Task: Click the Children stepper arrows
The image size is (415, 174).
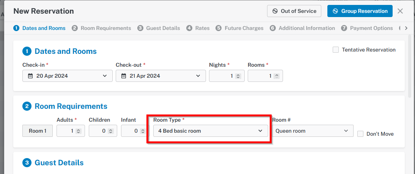Action: click(x=111, y=131)
